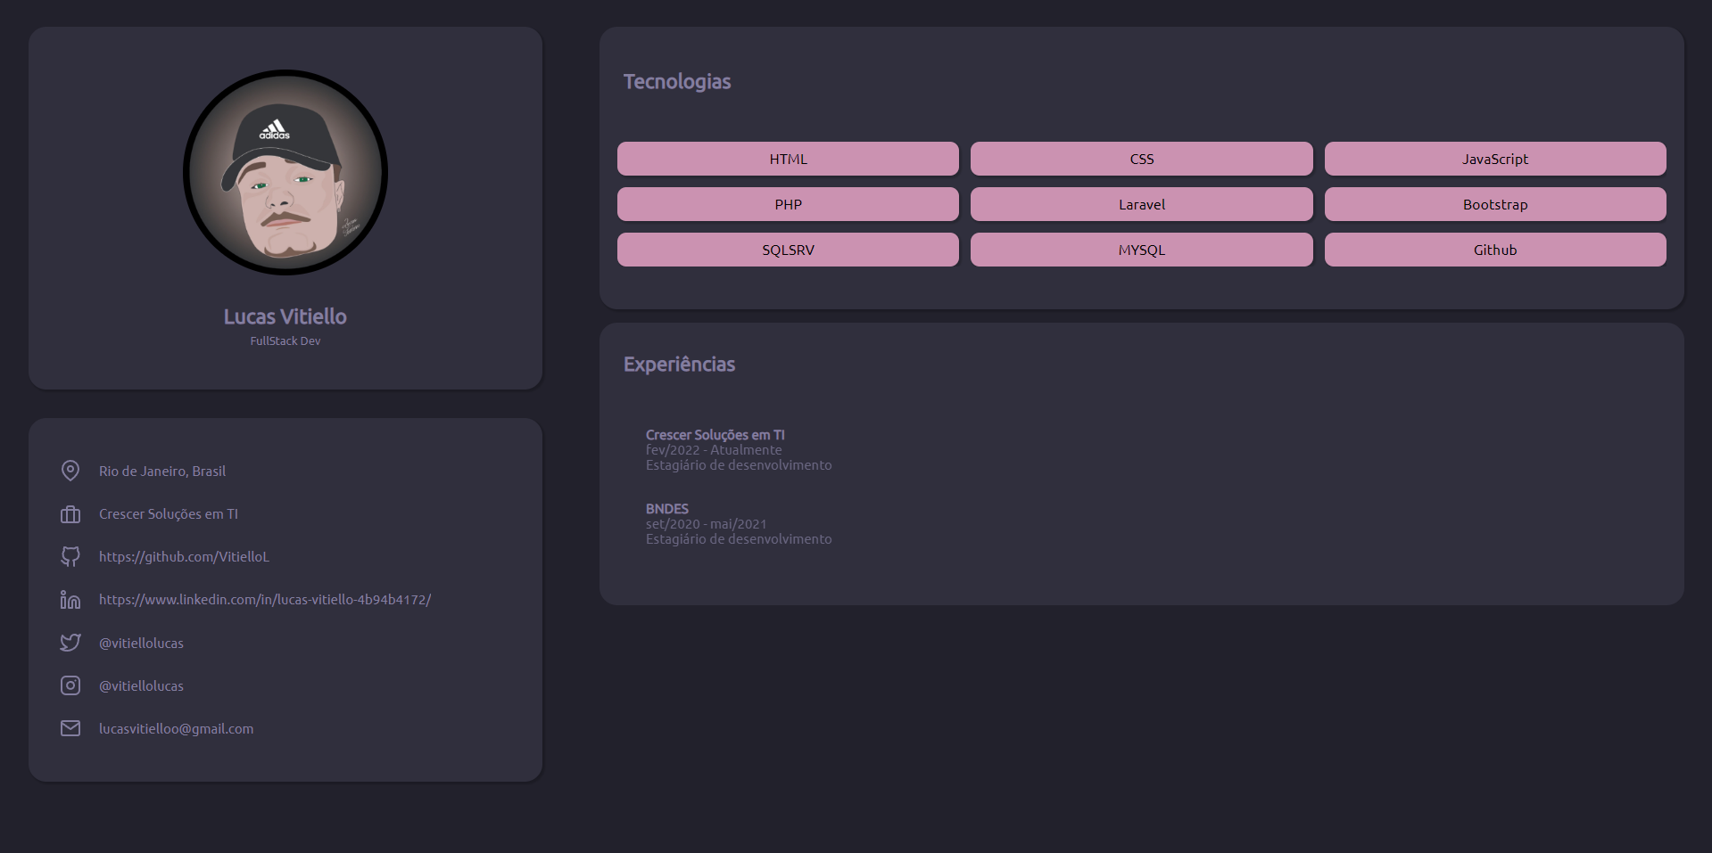1712x853 pixels.
Task: Click the GitHub cat icon
Action: [x=70, y=557]
